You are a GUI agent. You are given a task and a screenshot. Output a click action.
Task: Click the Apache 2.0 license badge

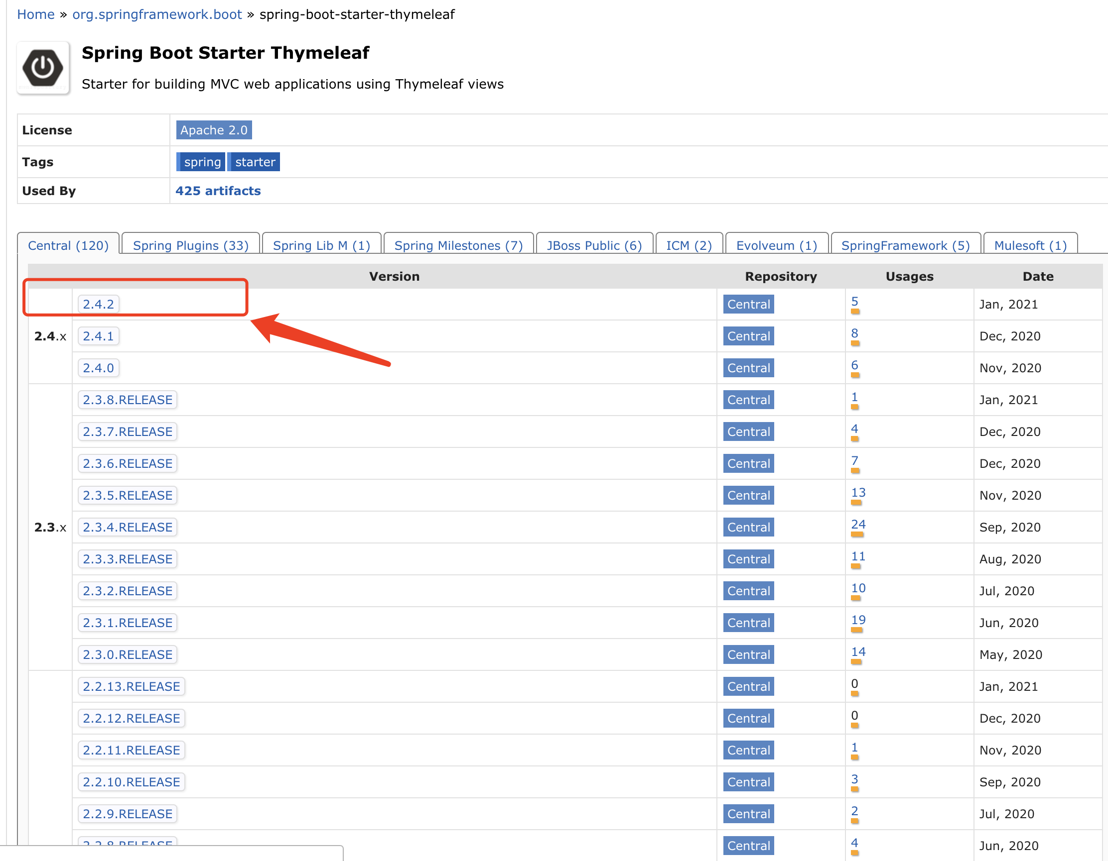[x=214, y=130]
